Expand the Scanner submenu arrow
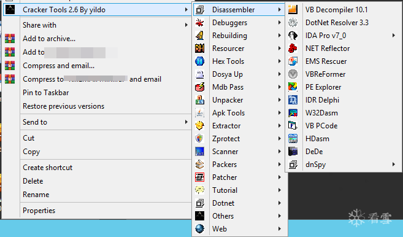The image size is (403, 237). pos(279,151)
